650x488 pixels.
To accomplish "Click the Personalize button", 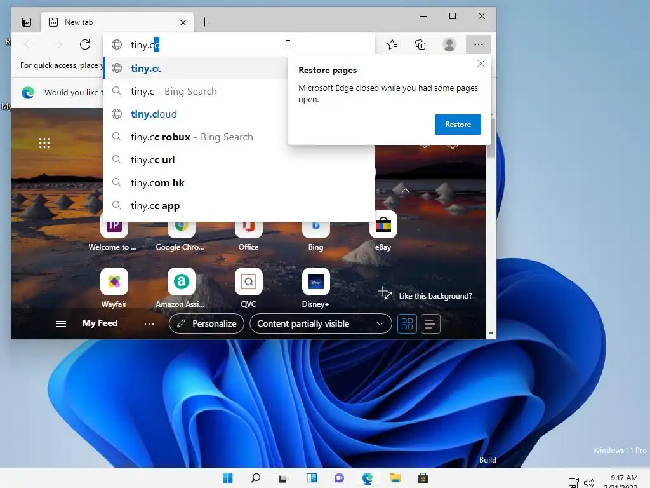I will pos(206,323).
